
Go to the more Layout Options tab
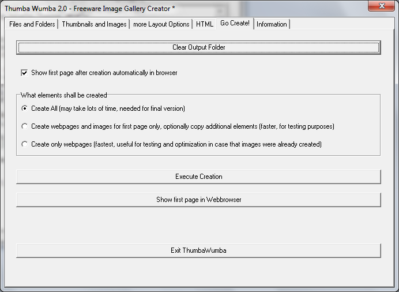161,24
